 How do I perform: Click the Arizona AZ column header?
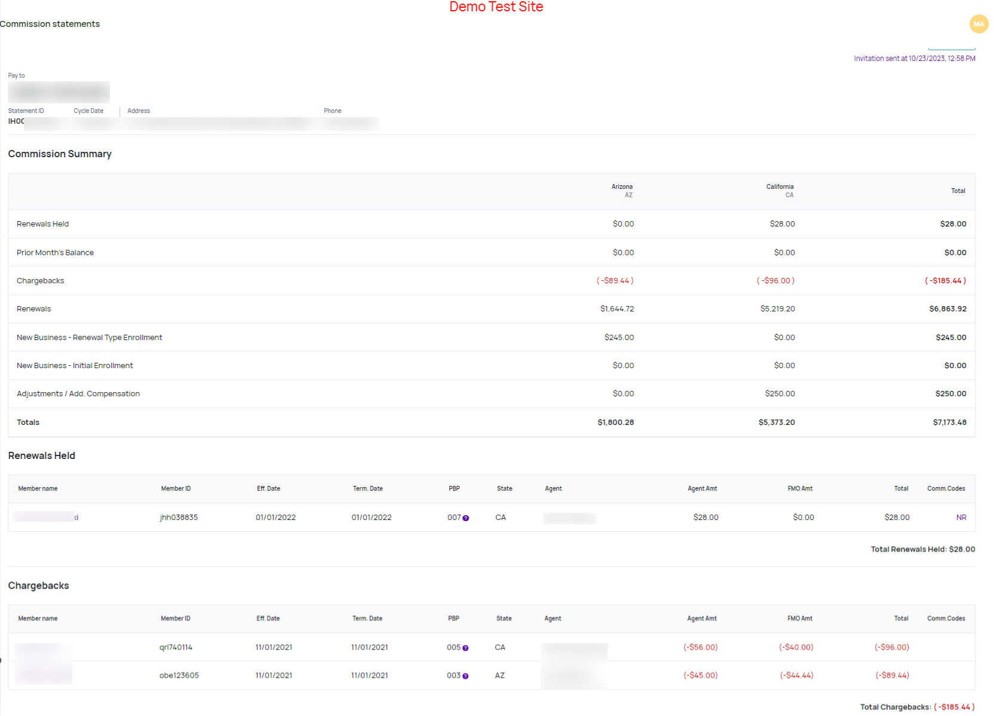622,191
